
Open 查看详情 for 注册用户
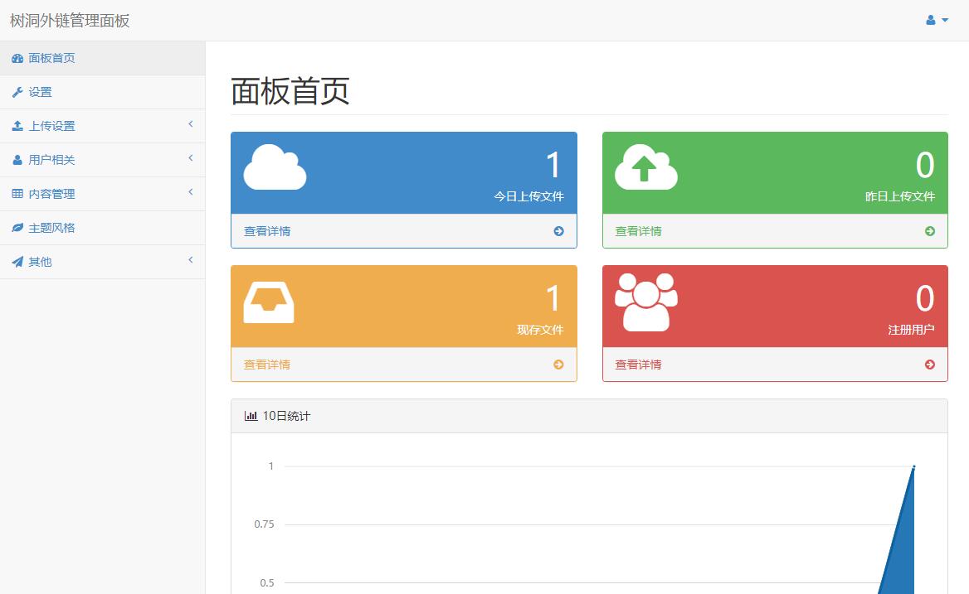pyautogui.click(x=638, y=365)
